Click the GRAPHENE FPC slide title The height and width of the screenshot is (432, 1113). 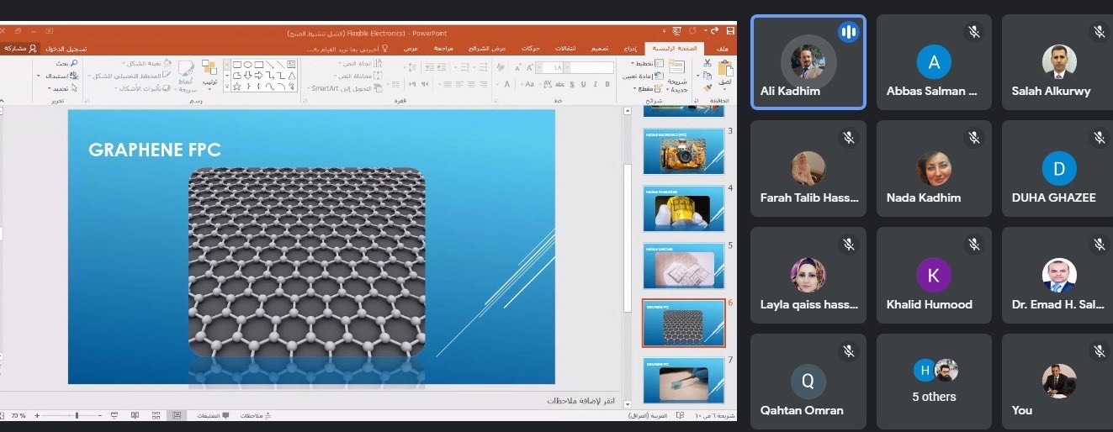(155, 150)
